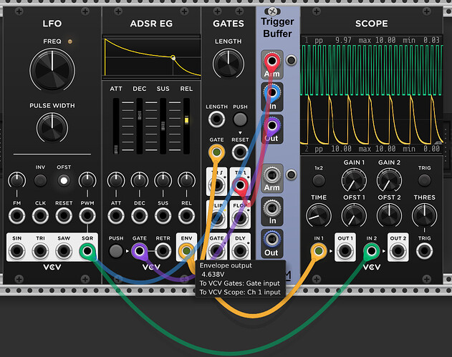
Task: Click the ADSR envelope curve display
Action: click(x=152, y=57)
